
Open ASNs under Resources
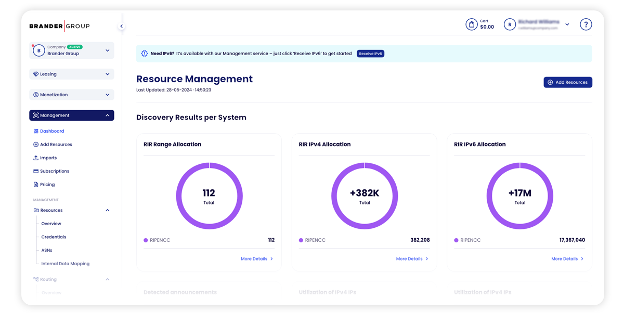tap(48, 250)
